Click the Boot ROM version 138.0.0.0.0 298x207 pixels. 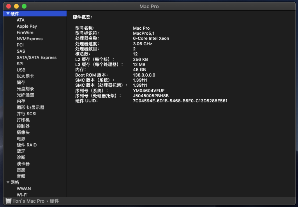(x=144, y=75)
